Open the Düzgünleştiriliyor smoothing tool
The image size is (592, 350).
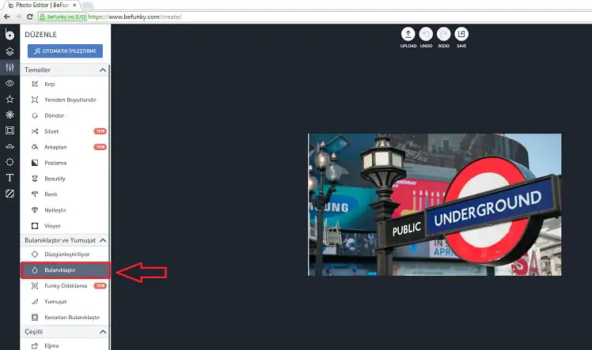65,254
